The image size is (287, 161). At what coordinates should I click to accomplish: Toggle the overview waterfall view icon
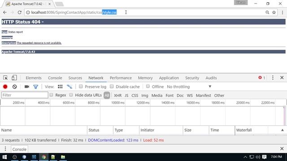tap(70, 87)
